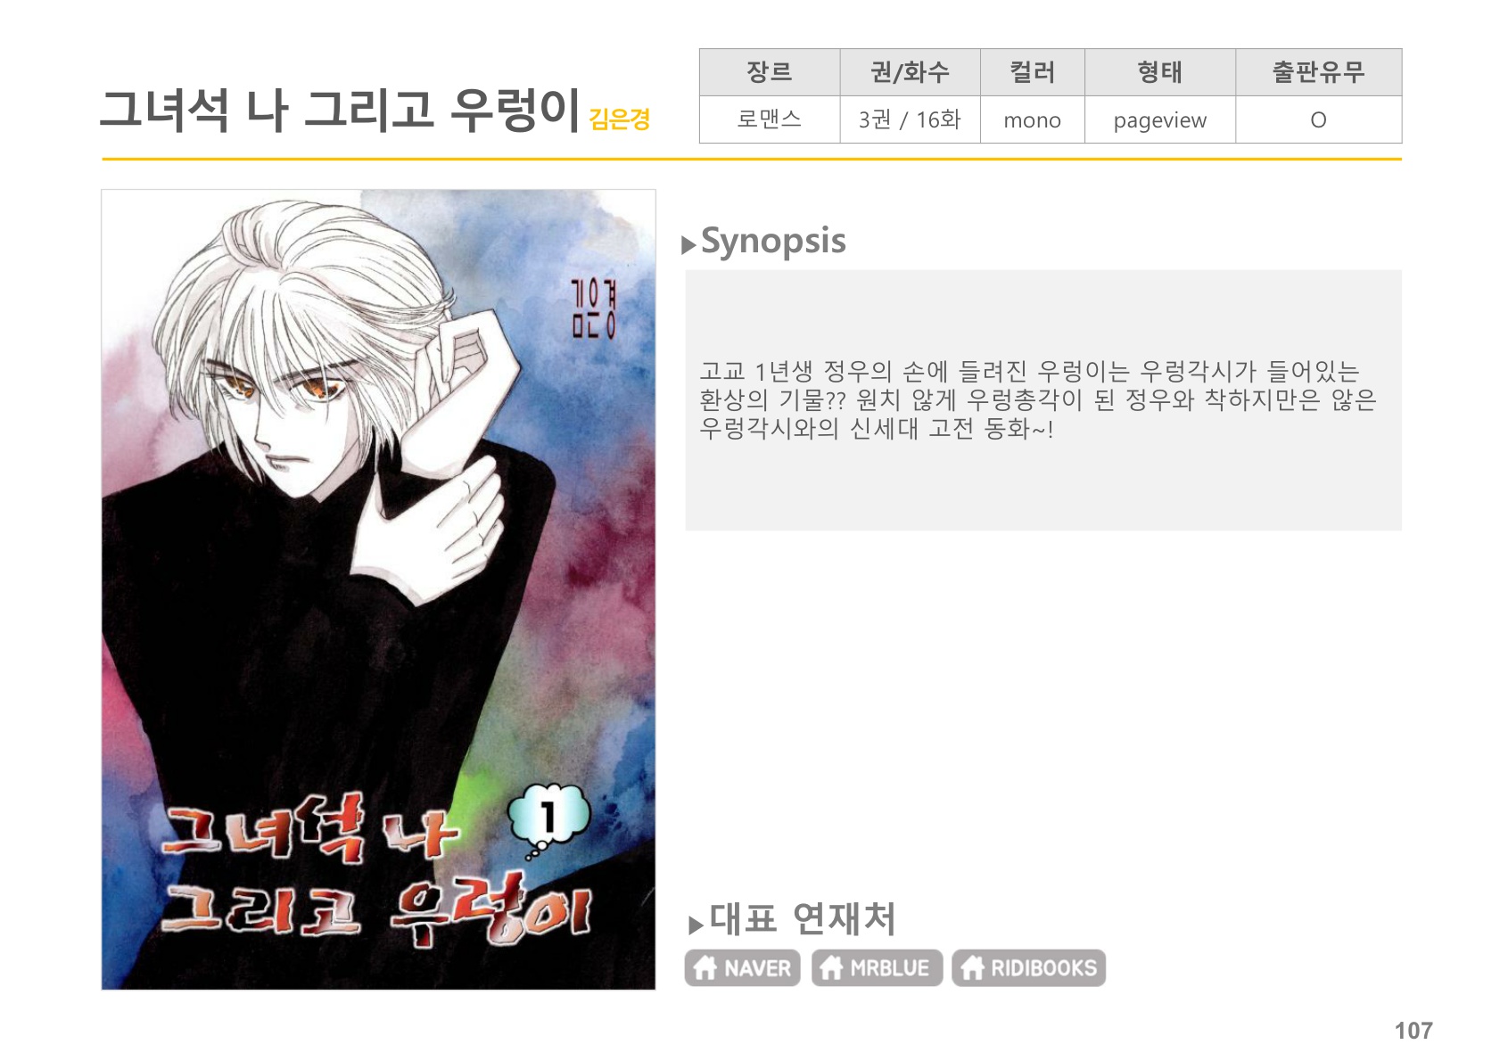This screenshot has width=1500, height=1061.
Task: Click the title 그녀석 나 그리고 우렁이
Action: click(341, 110)
